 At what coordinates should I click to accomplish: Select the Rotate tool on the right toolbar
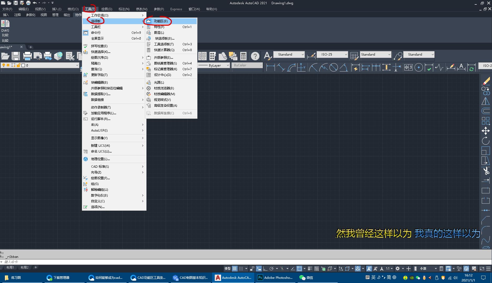(x=486, y=141)
